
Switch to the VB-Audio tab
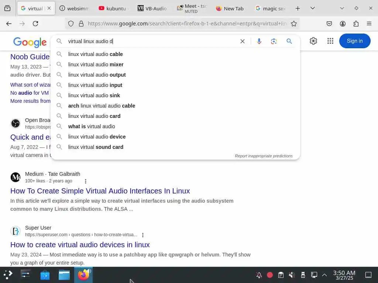click(152, 8)
